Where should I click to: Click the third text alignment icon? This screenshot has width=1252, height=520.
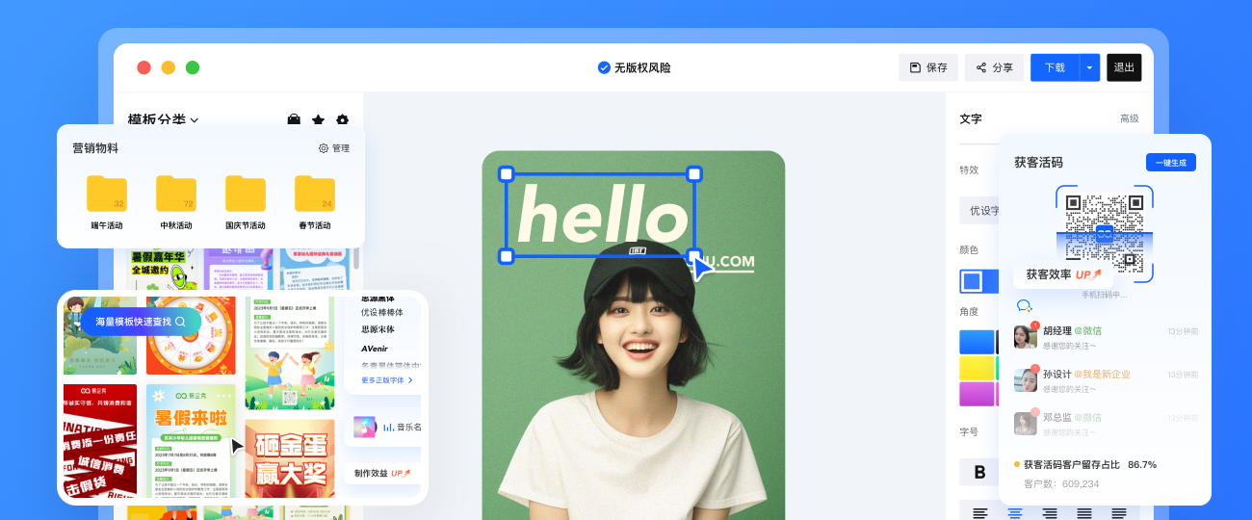1050,513
